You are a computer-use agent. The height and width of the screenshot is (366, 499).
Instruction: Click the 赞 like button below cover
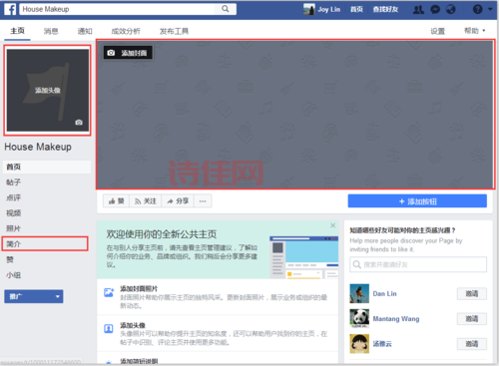click(116, 201)
